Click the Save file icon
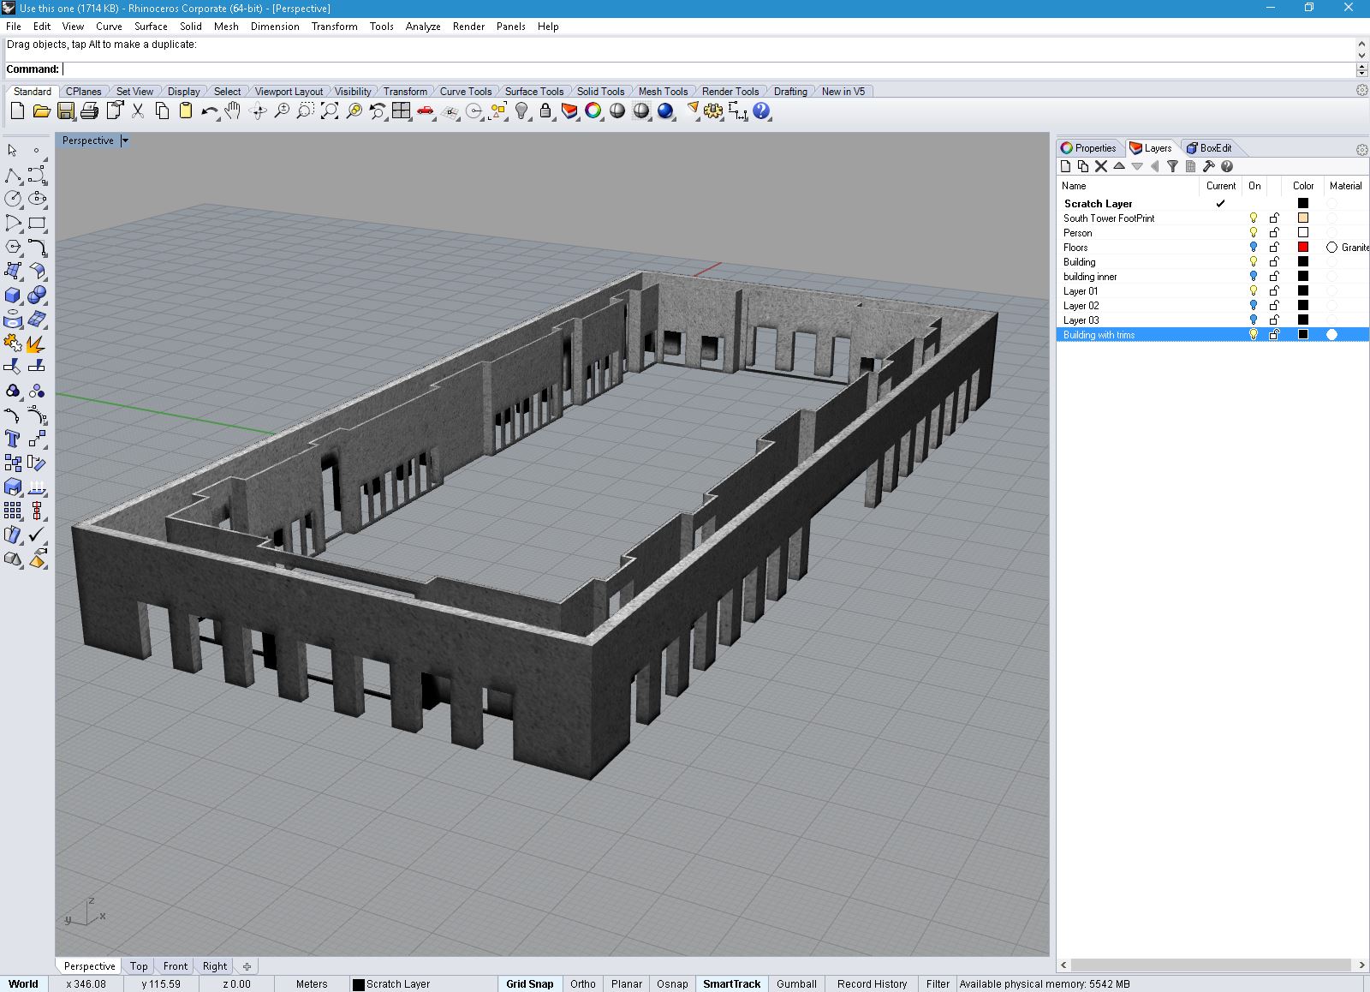This screenshot has height=992, width=1370. tap(65, 111)
